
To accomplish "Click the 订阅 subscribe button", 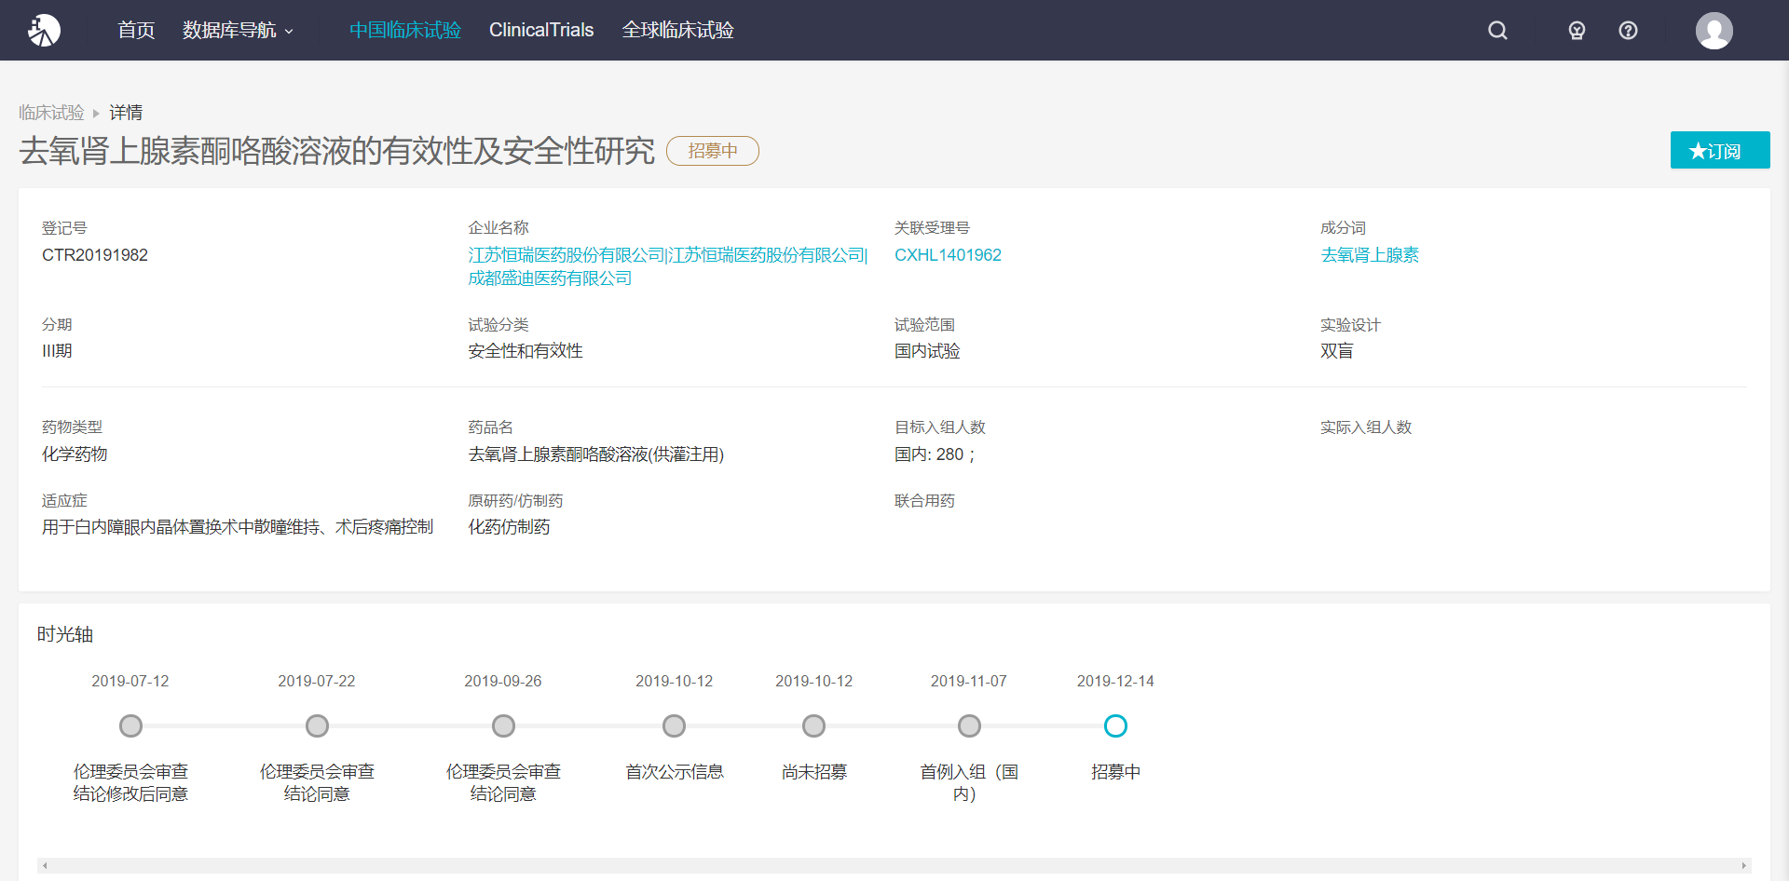I will 1719,151.
